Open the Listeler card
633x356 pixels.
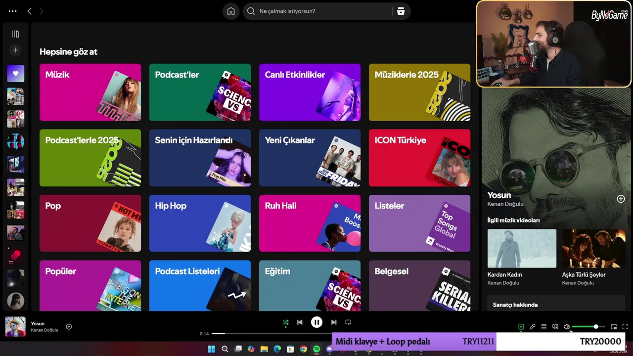419,223
